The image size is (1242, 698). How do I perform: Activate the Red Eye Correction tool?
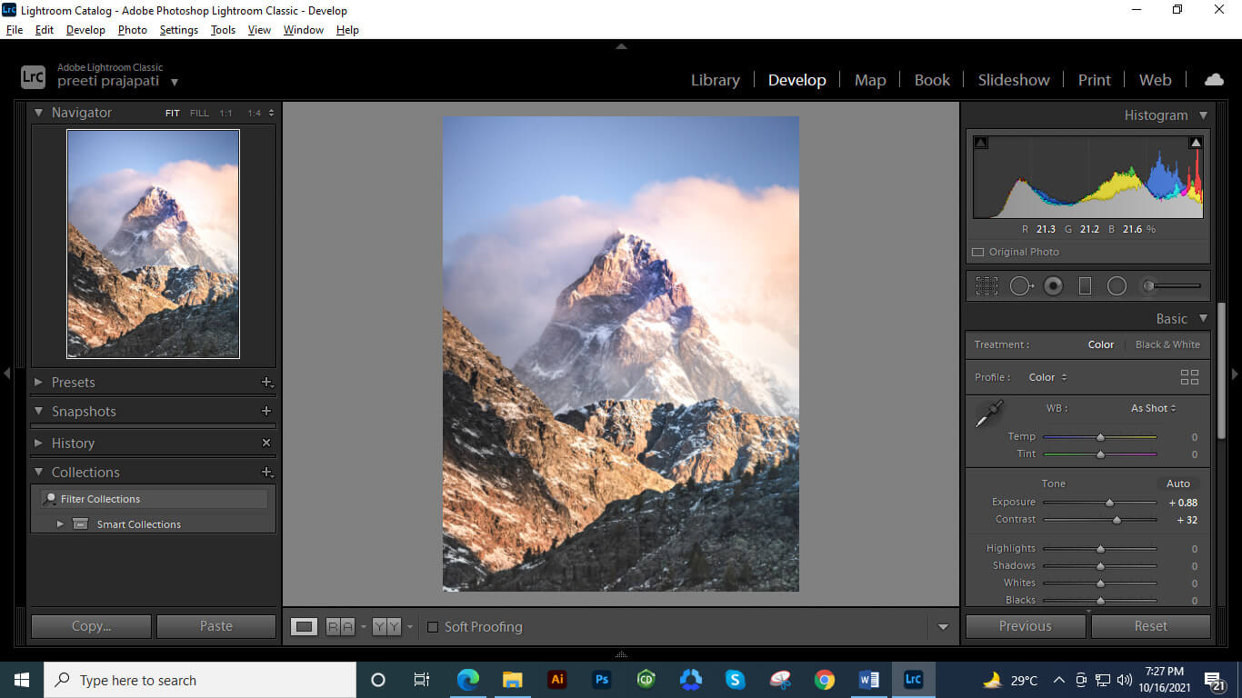point(1053,285)
